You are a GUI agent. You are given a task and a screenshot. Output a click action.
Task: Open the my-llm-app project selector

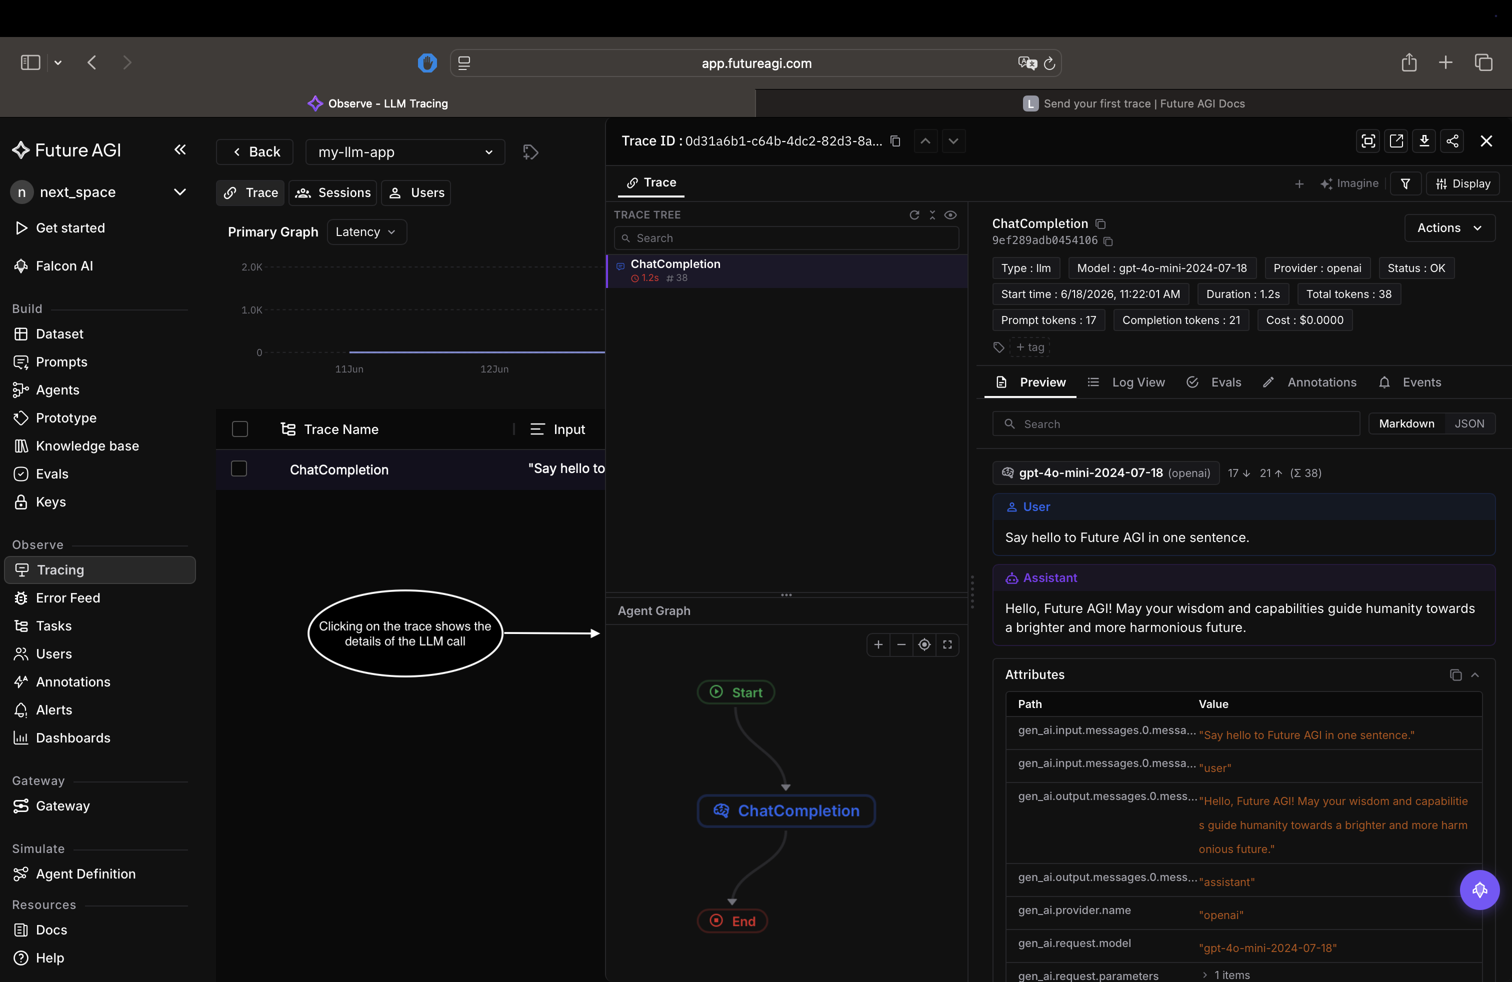pyautogui.click(x=405, y=152)
